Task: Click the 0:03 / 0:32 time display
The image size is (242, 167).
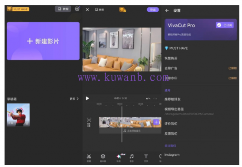Action: coord(121,98)
